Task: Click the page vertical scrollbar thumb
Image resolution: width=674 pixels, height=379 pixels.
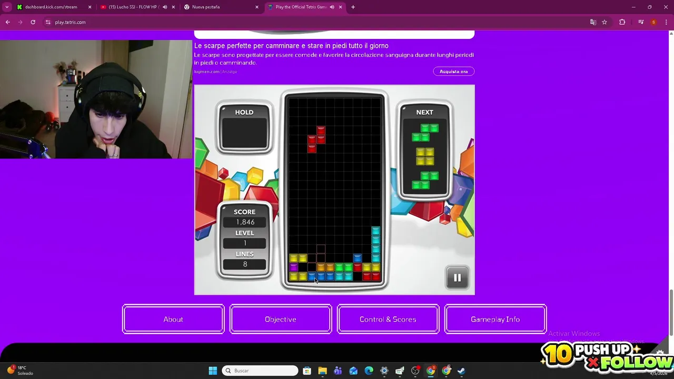Action: click(671, 312)
